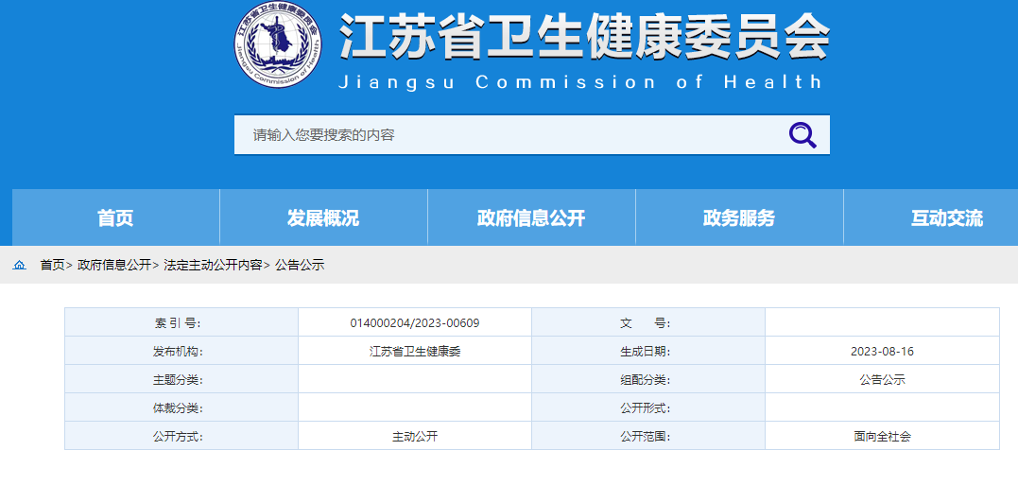Image resolution: width=1018 pixels, height=485 pixels.
Task: Click the 法定主动公开内容 breadcrumb link
Action: (x=213, y=266)
